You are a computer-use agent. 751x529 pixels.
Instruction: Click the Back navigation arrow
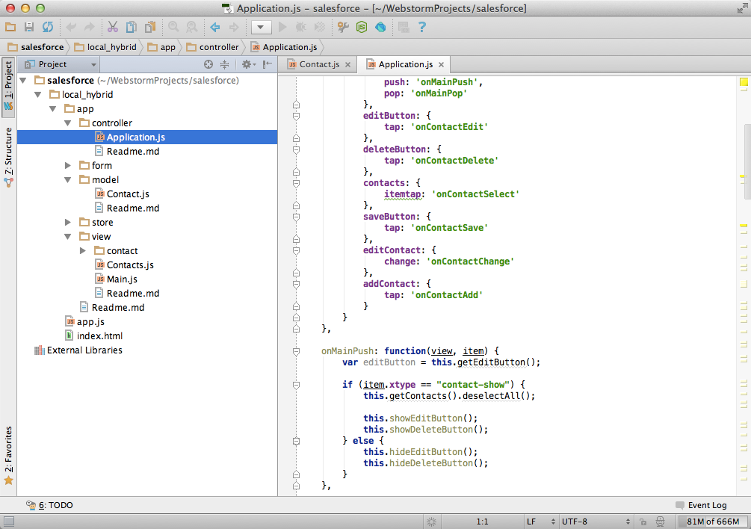coord(214,27)
